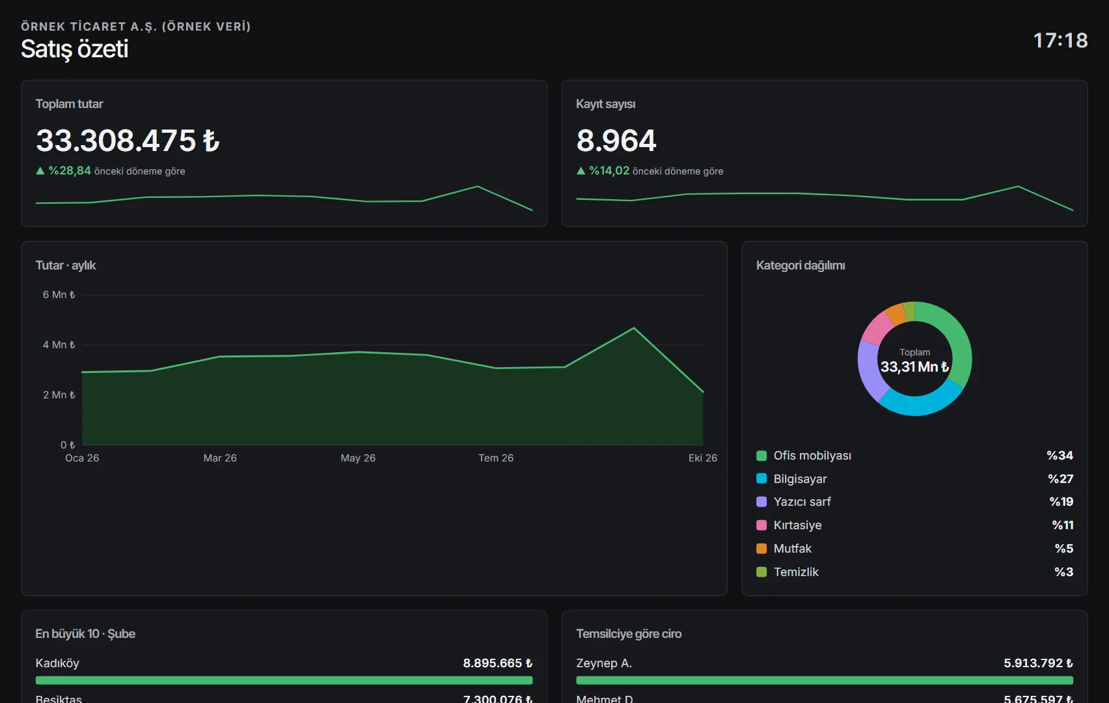The image size is (1109, 703).
Task: Click the Kategori dağılımı card title
Action: pos(801,266)
